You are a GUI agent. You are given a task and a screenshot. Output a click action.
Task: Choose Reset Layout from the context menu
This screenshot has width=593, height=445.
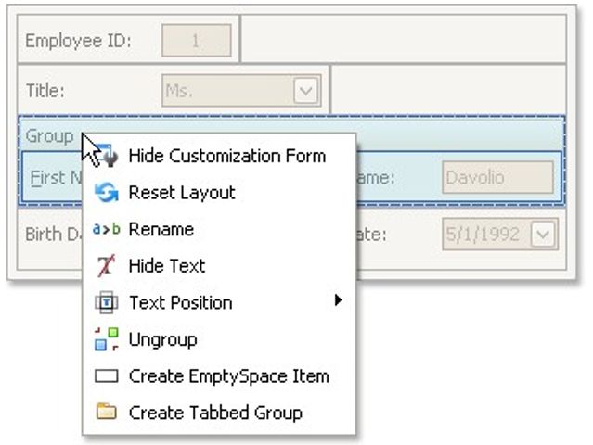[182, 193]
